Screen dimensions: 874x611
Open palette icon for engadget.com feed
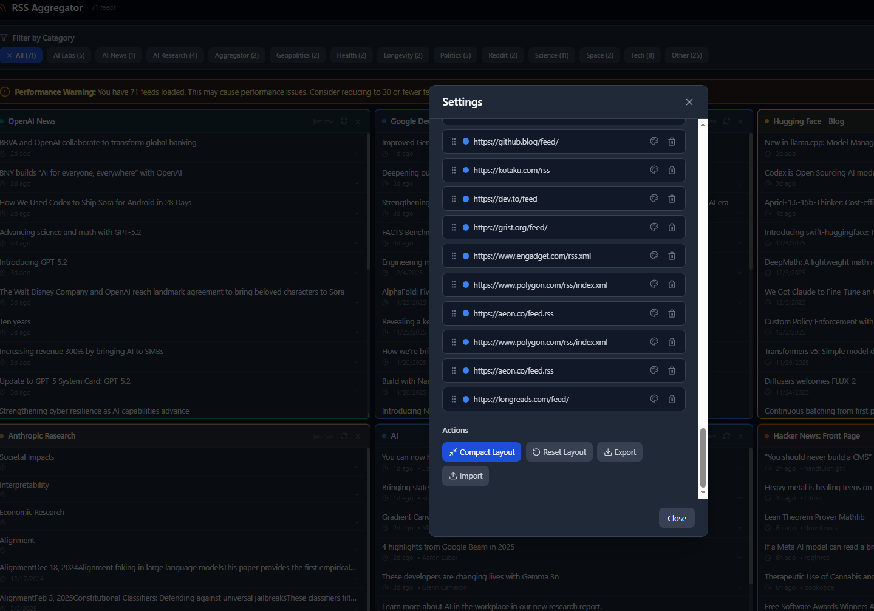654,256
